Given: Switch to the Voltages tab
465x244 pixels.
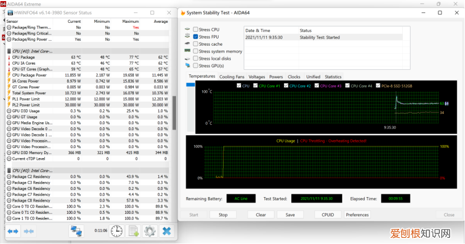Looking at the screenshot, I should pyautogui.click(x=257, y=76).
